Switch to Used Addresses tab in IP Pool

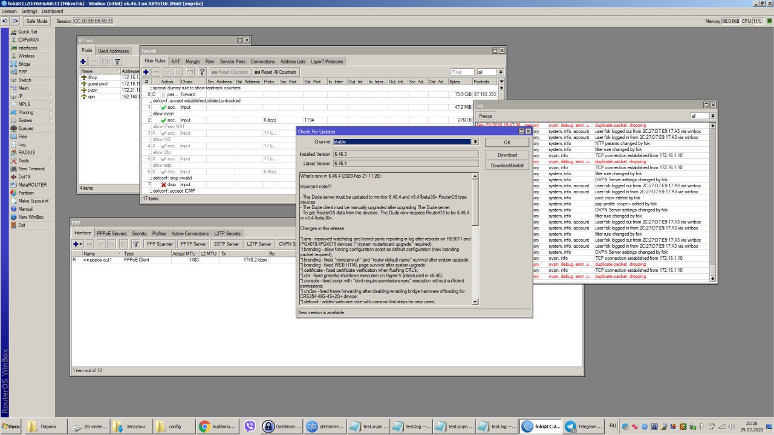point(114,51)
